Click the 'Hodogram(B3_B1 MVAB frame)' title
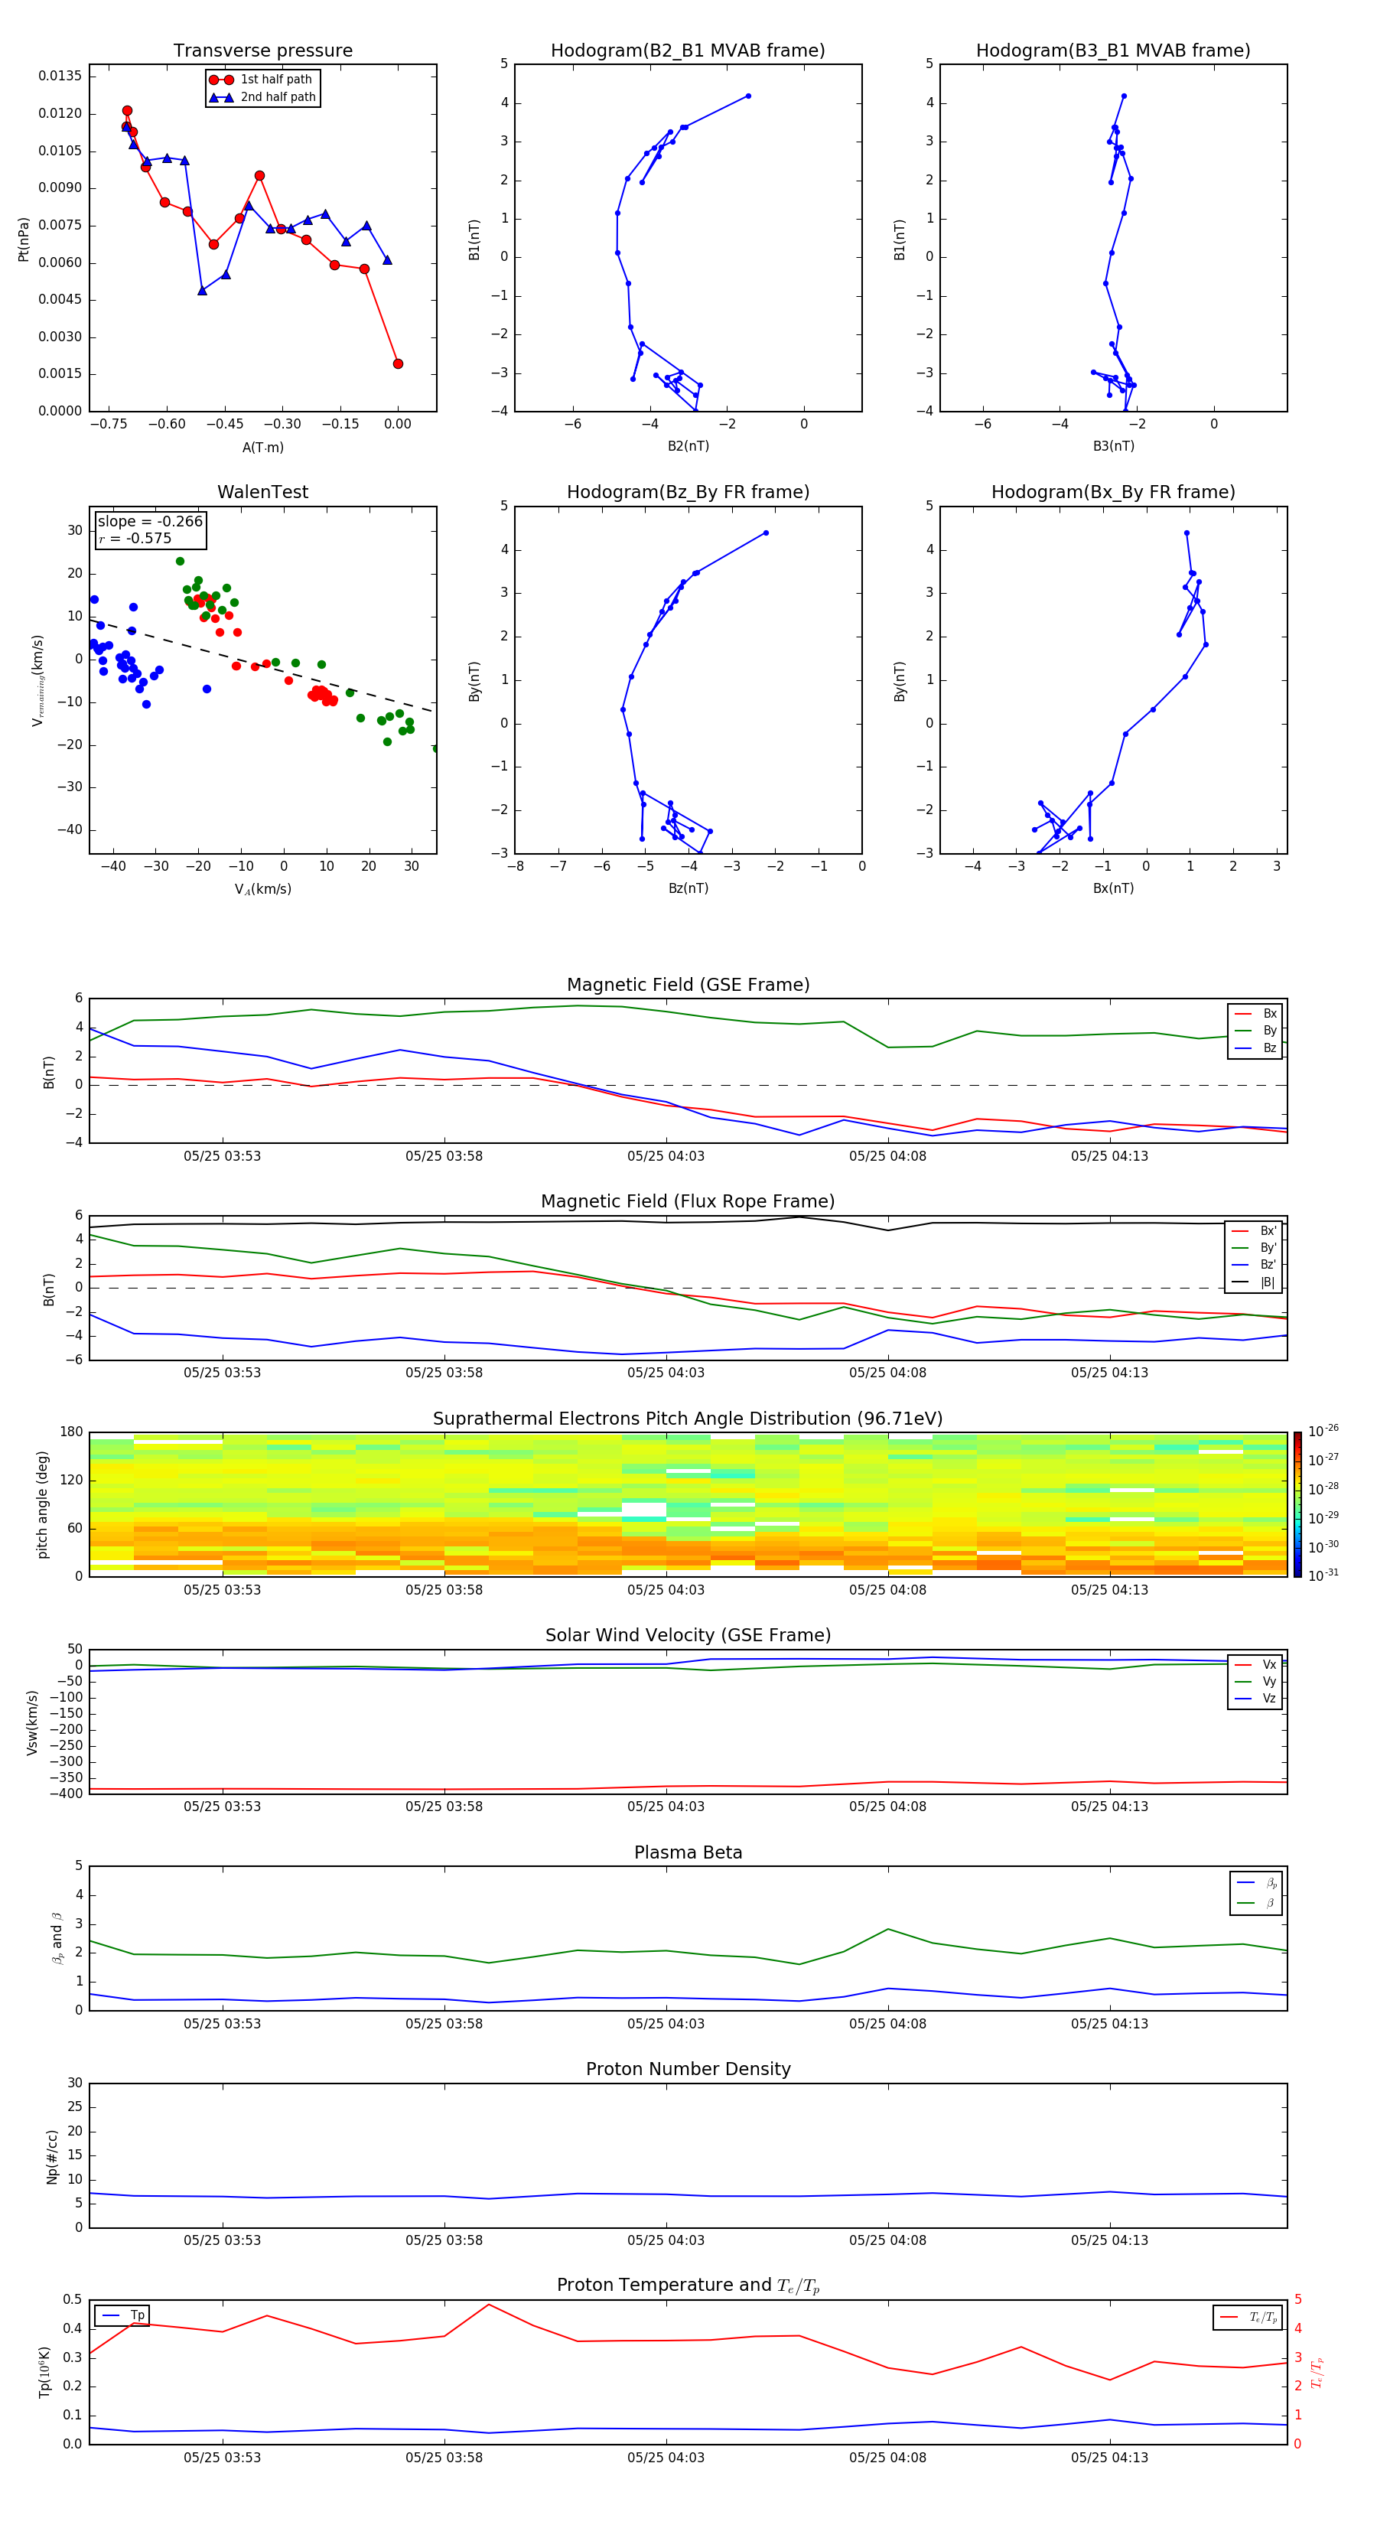Viewport: 1377px width, 2525px height. coord(1113,51)
